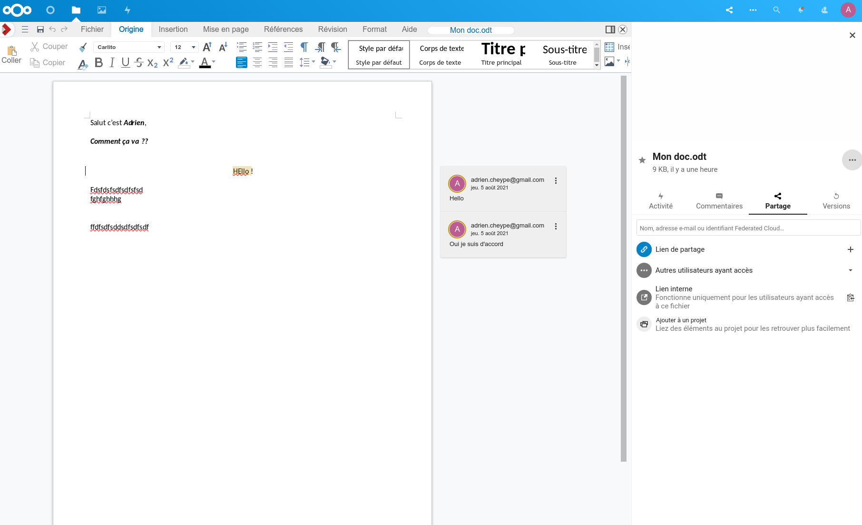
Task: Switch to the Insertion tab
Action: [173, 30]
